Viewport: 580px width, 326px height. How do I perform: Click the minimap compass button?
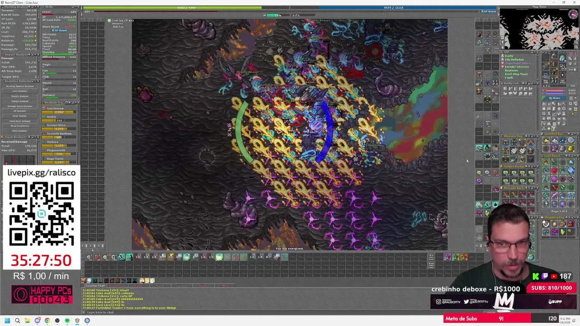[574, 15]
